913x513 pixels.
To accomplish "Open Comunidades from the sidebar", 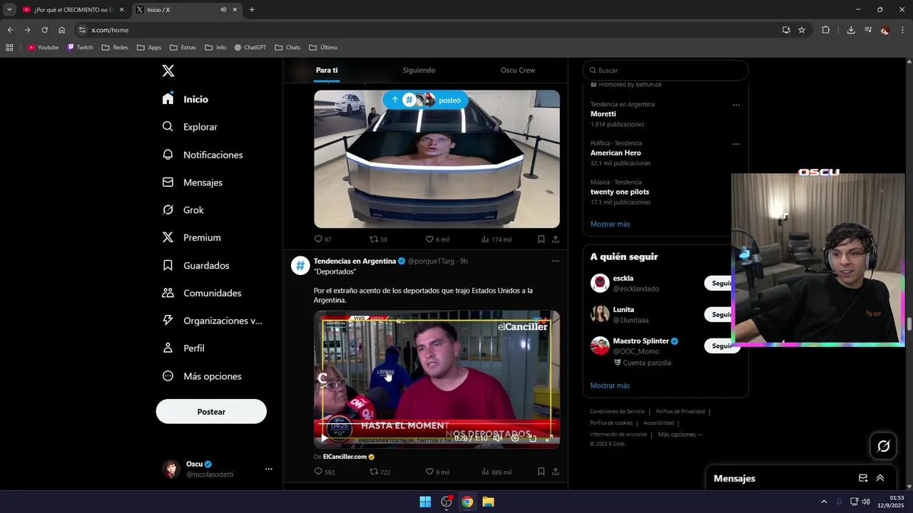I will [202, 293].
